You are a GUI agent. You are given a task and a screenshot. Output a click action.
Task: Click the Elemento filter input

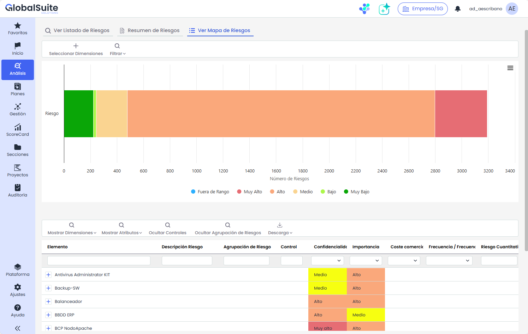point(99,261)
